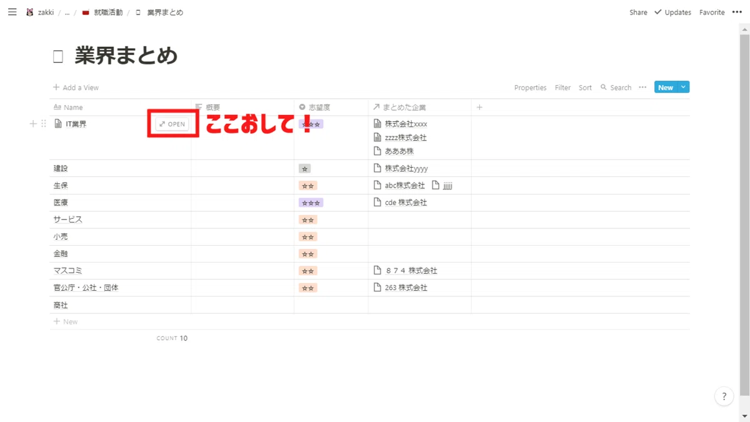The image size is (750, 422).
Task: Click the page icon beside abc株式会社
Action: pos(377,185)
